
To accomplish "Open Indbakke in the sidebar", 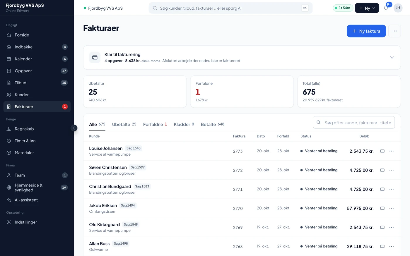I will tap(37, 47).
